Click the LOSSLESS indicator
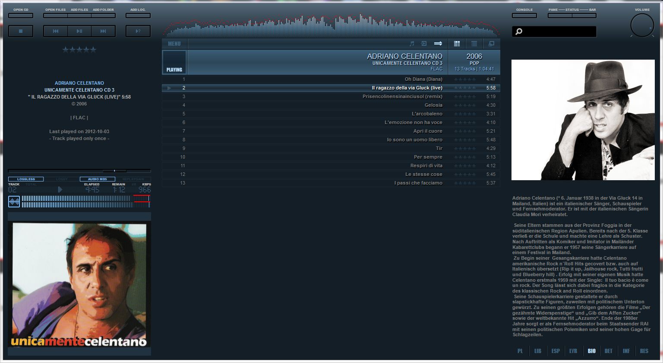This screenshot has width=663, height=363. point(26,179)
